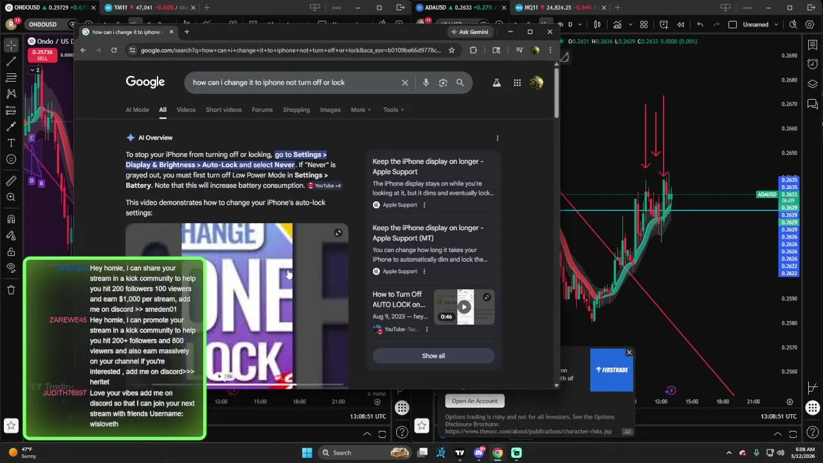Open Chrome extensions puzzle icon

[x=473, y=50]
